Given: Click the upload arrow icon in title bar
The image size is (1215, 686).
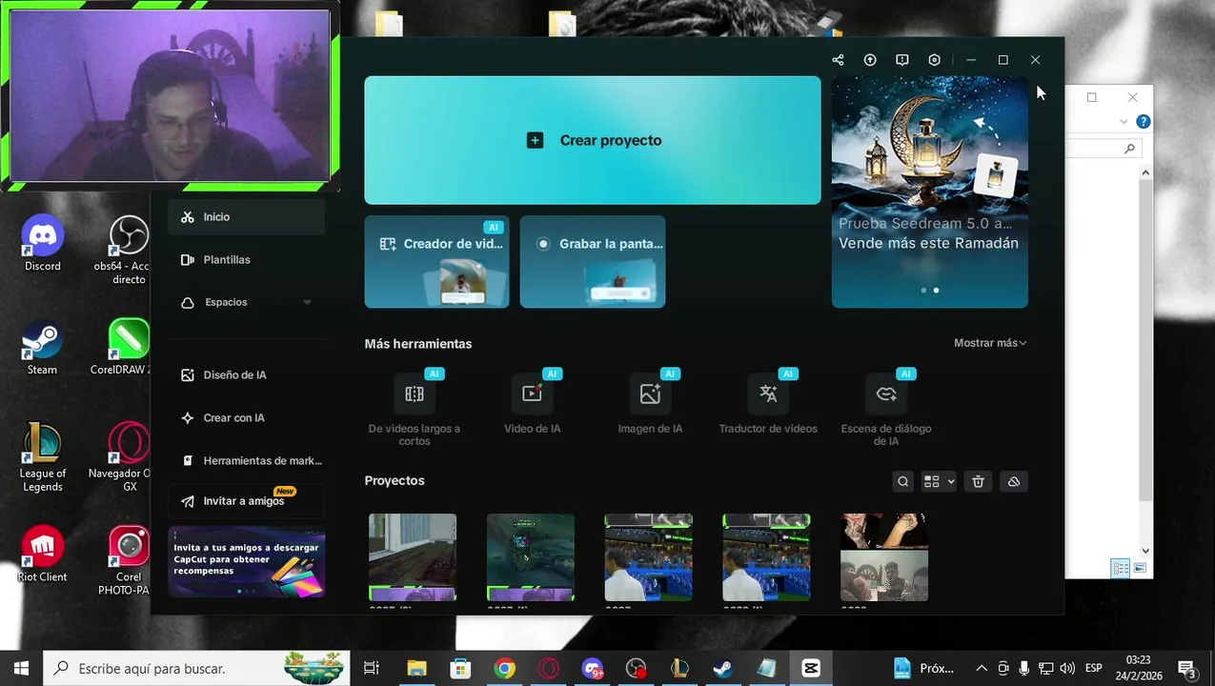Looking at the screenshot, I should tap(870, 60).
